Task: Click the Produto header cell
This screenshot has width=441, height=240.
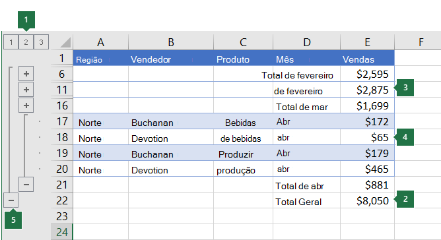Action: pyautogui.click(x=243, y=58)
